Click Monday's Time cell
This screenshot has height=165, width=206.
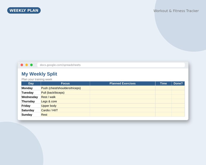[163, 88]
